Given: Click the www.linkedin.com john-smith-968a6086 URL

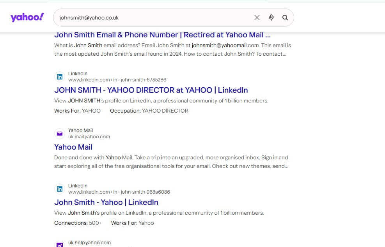Looking at the screenshot, I should click(x=119, y=192).
